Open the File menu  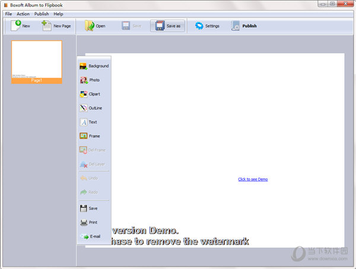[x=9, y=14]
